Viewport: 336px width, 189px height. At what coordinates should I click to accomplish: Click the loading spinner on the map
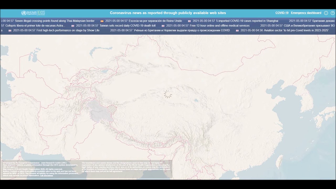(x=168, y=94)
